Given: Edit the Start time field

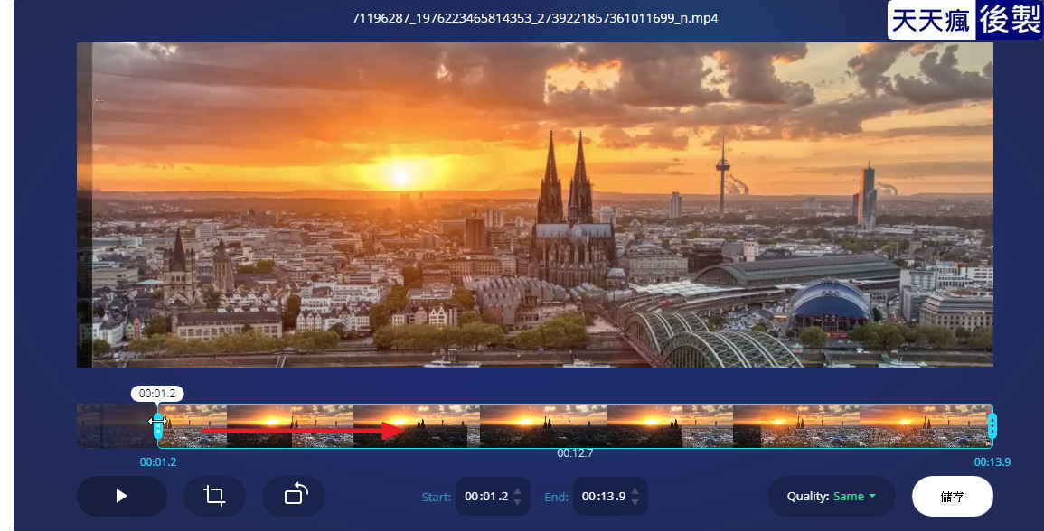Looking at the screenshot, I should [486, 497].
